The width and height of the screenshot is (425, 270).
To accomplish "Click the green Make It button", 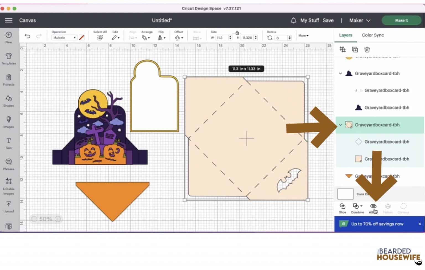I will [401, 20].
